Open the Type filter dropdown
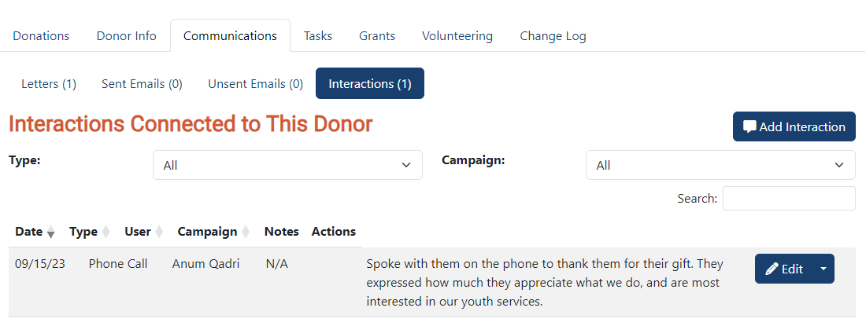Image resolution: width=866 pixels, height=326 pixels. click(287, 165)
